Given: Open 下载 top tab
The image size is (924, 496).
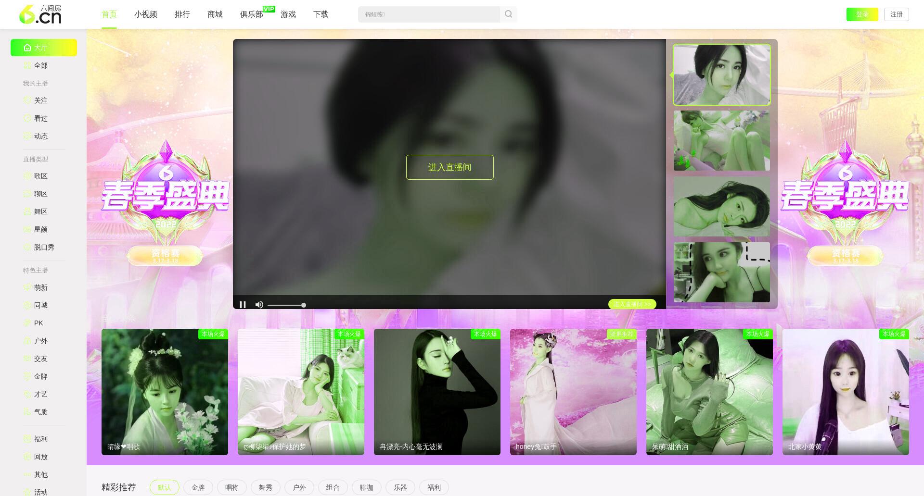Looking at the screenshot, I should coord(321,14).
